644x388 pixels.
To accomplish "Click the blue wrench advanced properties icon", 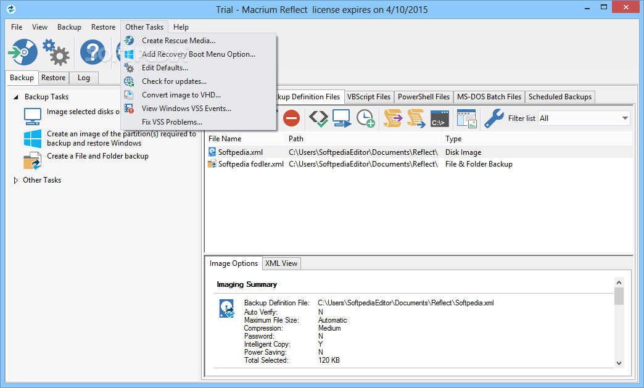I will [493, 118].
